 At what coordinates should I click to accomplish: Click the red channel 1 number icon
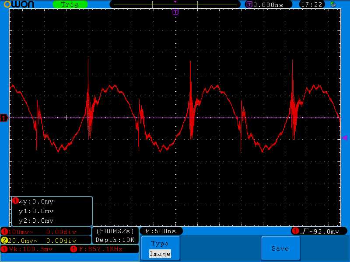[4, 232]
